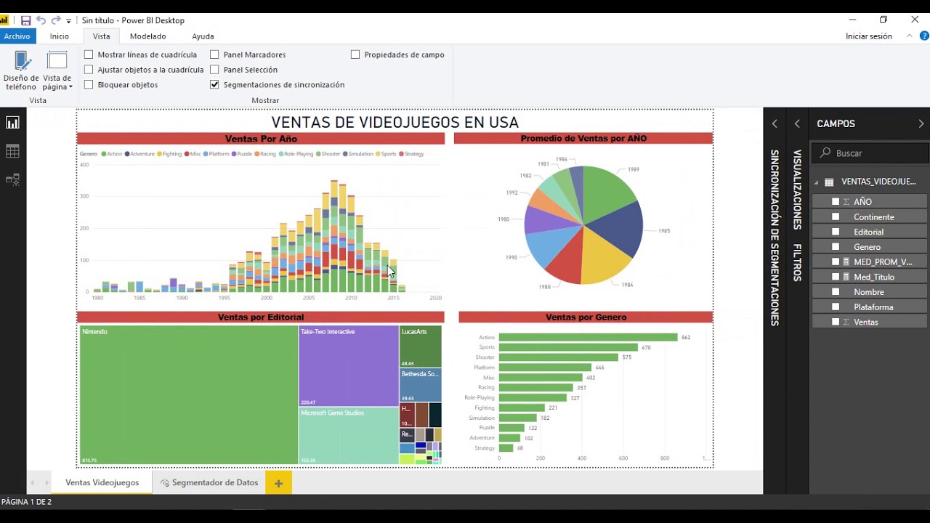Open the Vista de página dropdown
This screenshot has width=930, height=523.
(x=57, y=70)
